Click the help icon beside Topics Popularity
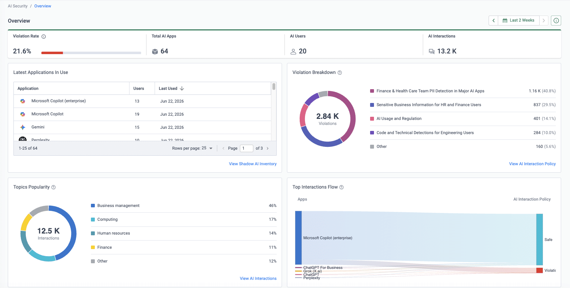Screen dimensions: 570x288 tap(53, 187)
